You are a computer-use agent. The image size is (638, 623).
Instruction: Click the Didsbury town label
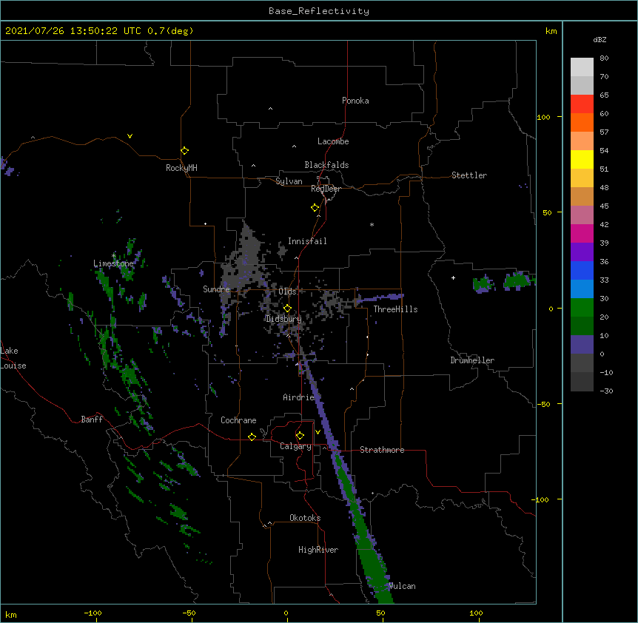click(x=283, y=319)
